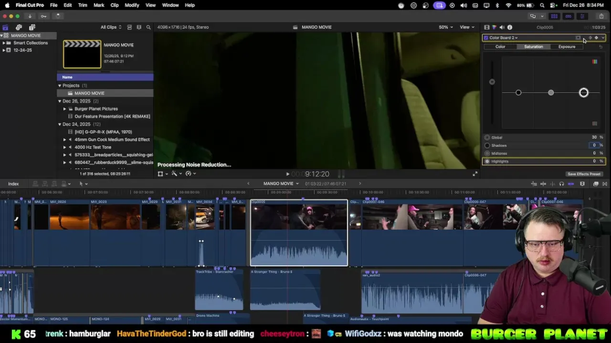Add keyframe diamond for Color Board 2

click(x=596, y=38)
